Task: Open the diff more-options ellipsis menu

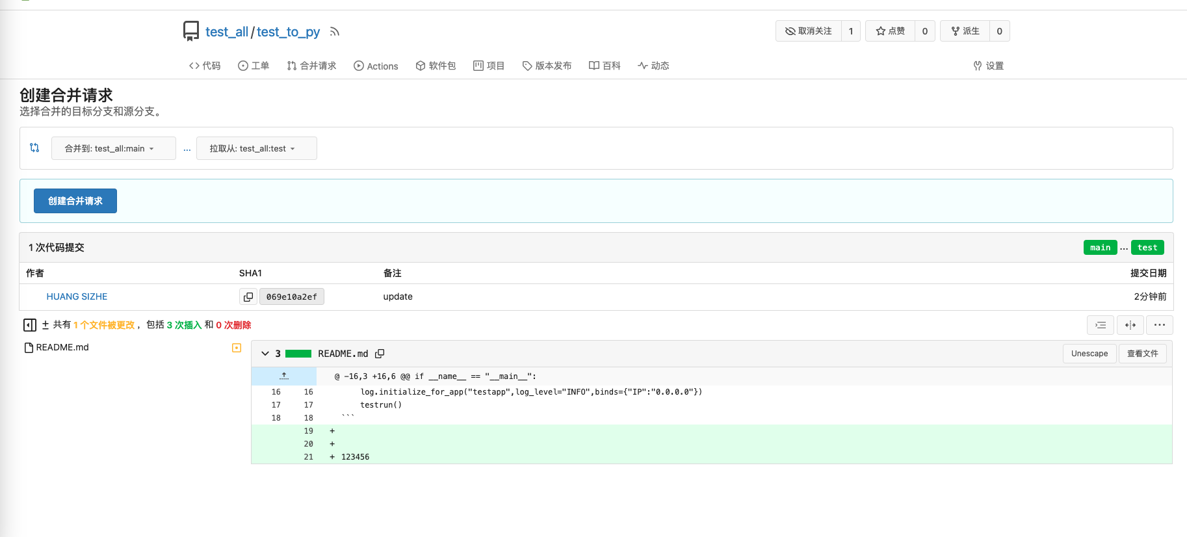Action: click(x=1160, y=325)
